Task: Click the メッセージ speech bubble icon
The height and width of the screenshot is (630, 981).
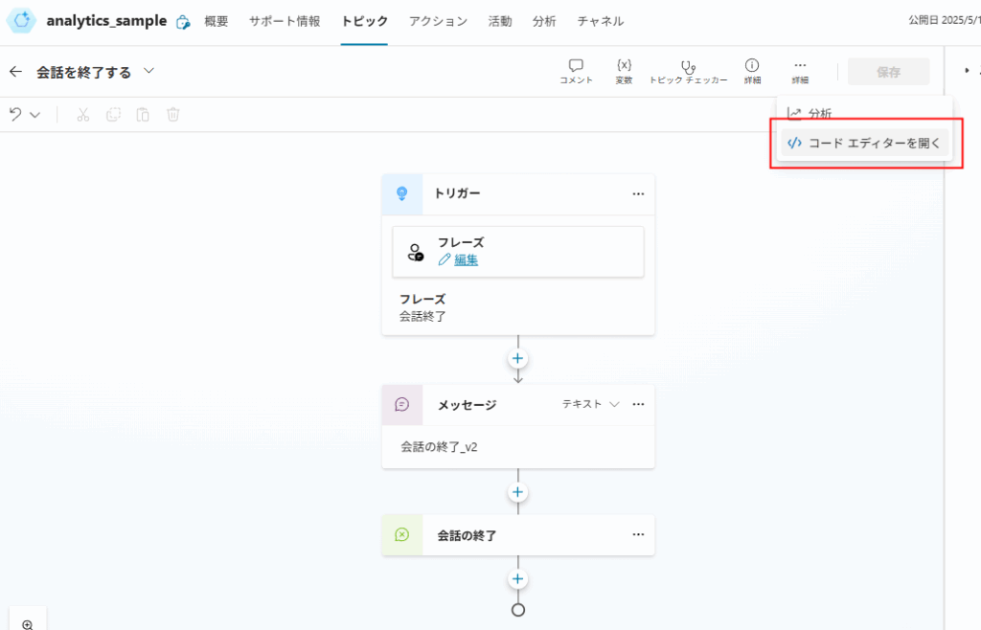Action: click(402, 405)
